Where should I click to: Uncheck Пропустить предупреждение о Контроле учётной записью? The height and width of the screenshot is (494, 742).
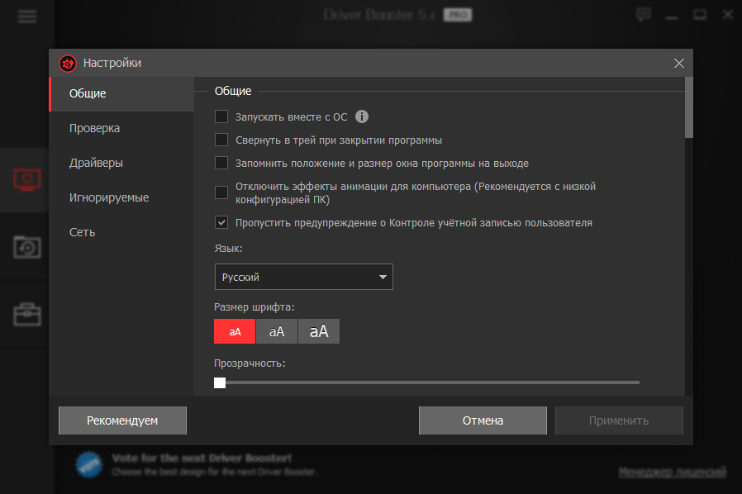[221, 222]
